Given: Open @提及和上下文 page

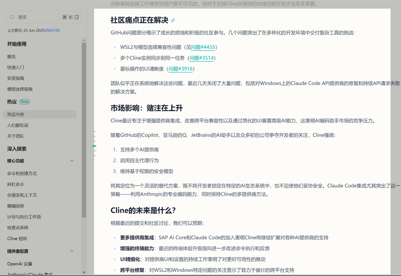Looking at the screenshot, I should (22, 195).
